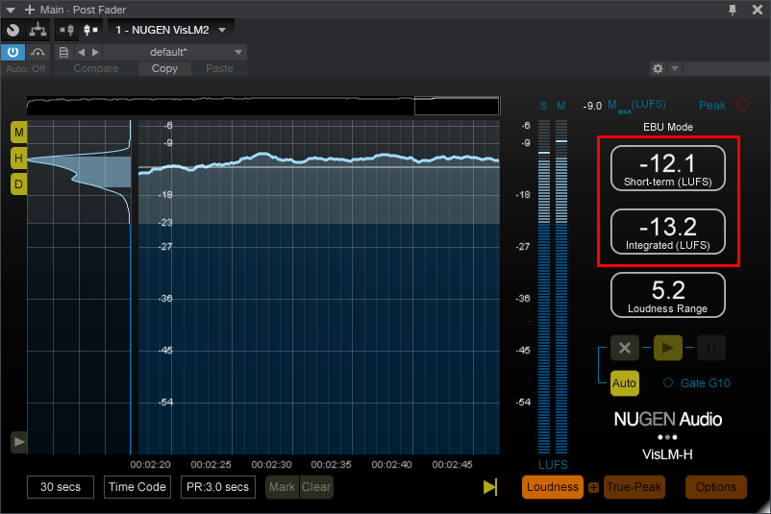The image size is (771, 514).
Task: Toggle the M momentary view button
Action: pyautogui.click(x=18, y=133)
